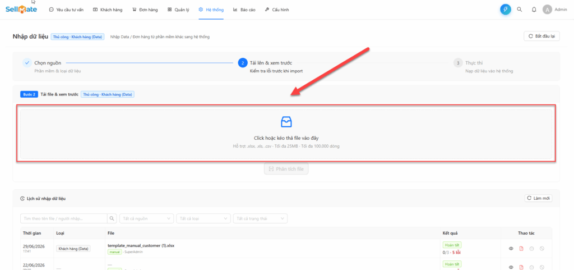Download error file for 22/06/2026 row
The width and height of the screenshot is (574, 270).
[521, 267]
